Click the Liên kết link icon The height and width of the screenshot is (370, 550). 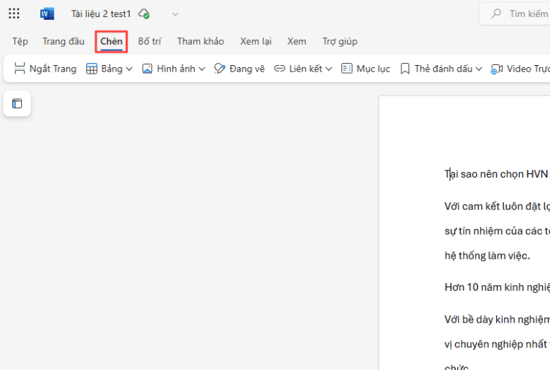click(x=280, y=69)
